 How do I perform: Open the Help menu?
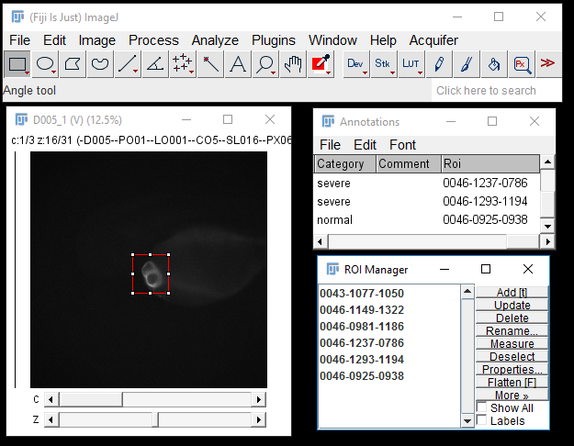(383, 40)
